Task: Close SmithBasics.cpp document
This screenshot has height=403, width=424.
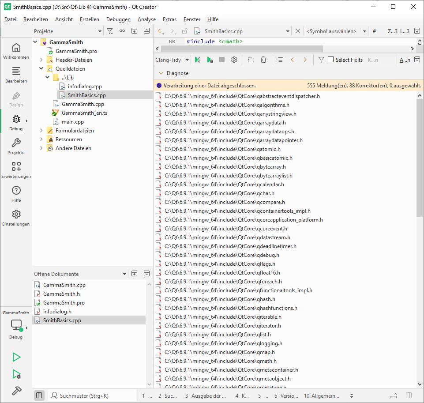Action: (x=298, y=31)
